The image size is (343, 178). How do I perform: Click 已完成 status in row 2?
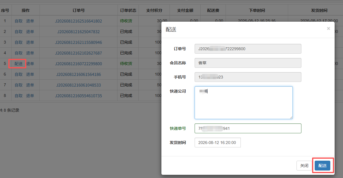(x=126, y=32)
